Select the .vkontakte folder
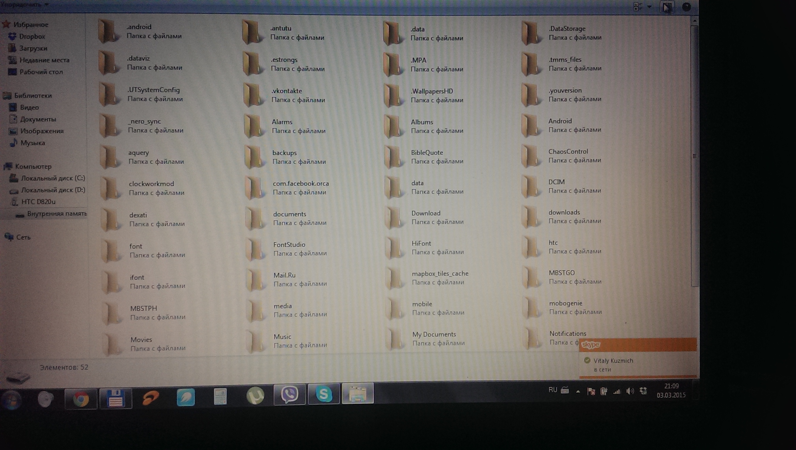The height and width of the screenshot is (450, 796). 287,91
